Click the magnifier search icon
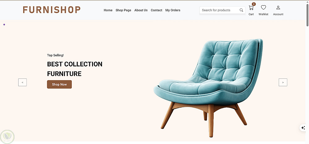Image resolution: width=309 pixels, height=144 pixels. [241, 10]
